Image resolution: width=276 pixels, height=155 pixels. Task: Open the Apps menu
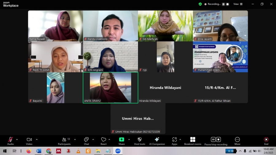174,141
